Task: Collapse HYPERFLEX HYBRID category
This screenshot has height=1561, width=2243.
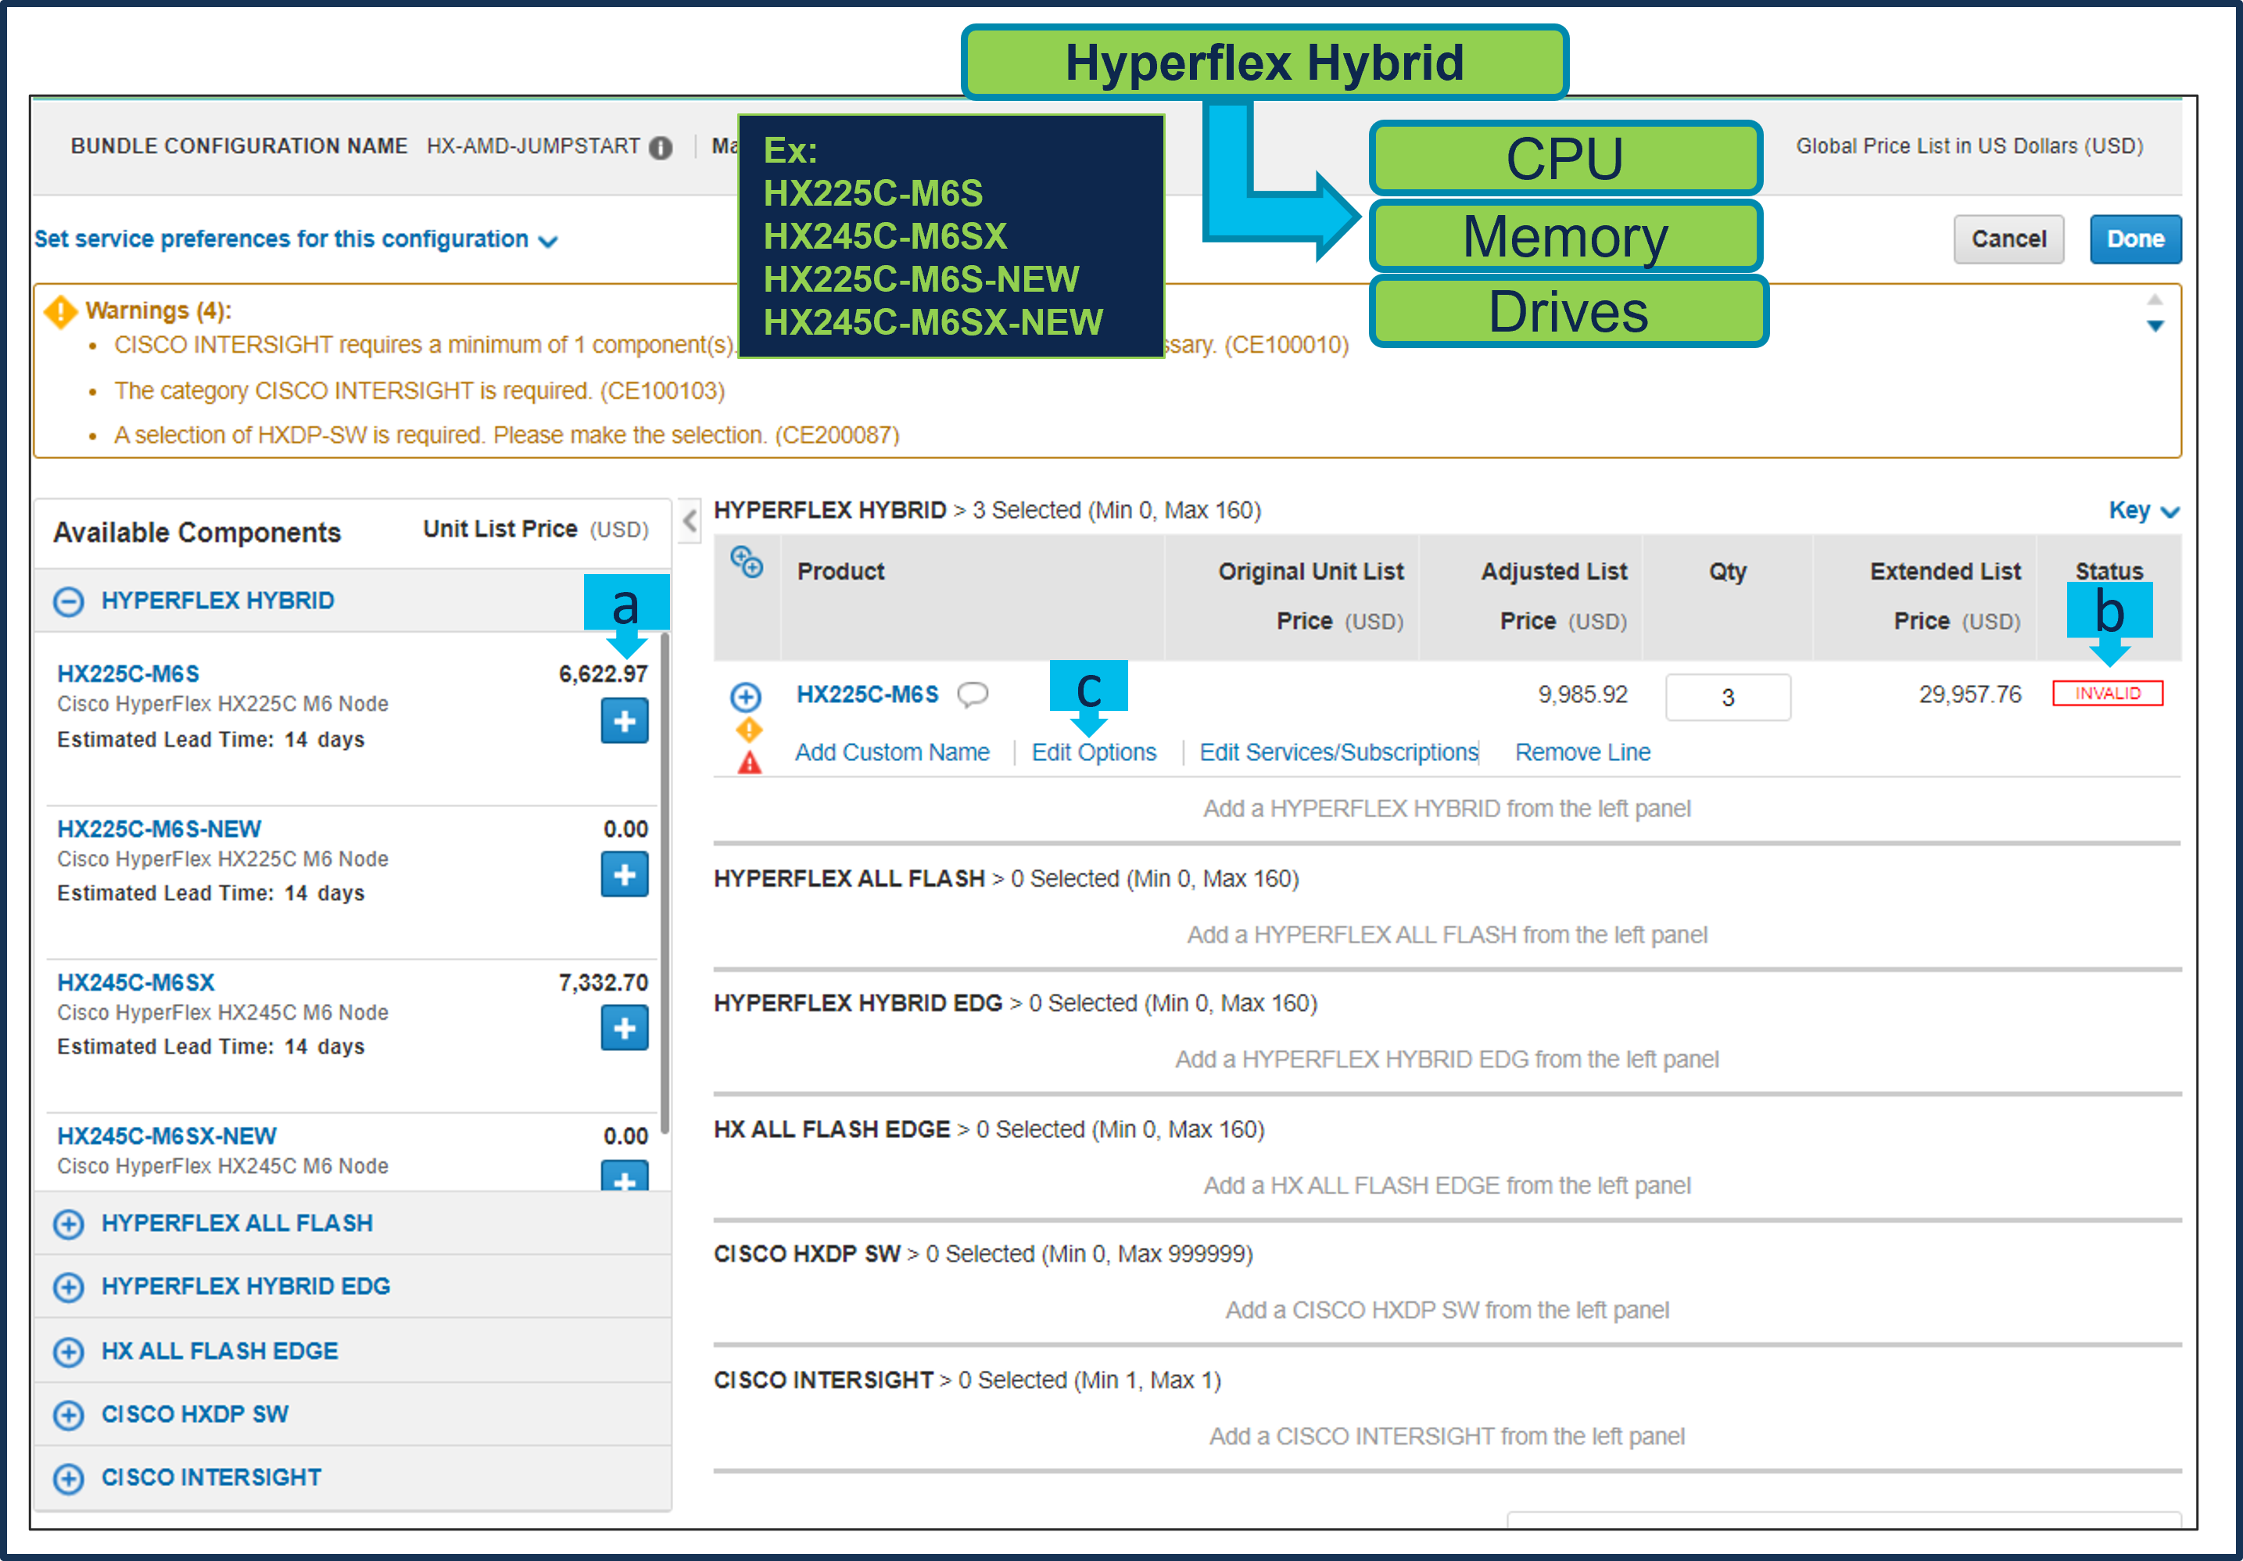Action: (68, 601)
